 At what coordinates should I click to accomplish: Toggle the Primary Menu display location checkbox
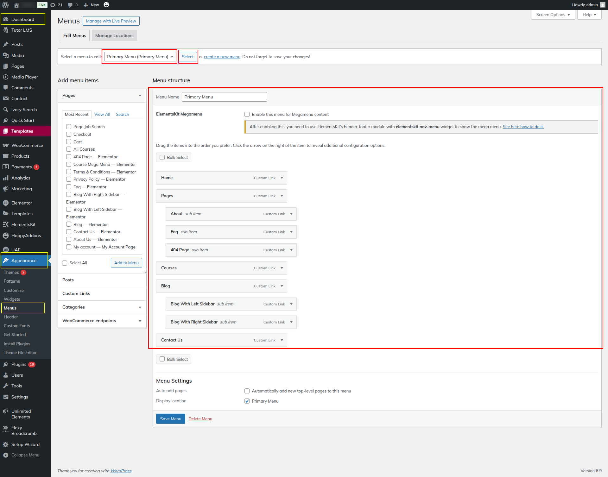click(x=247, y=401)
